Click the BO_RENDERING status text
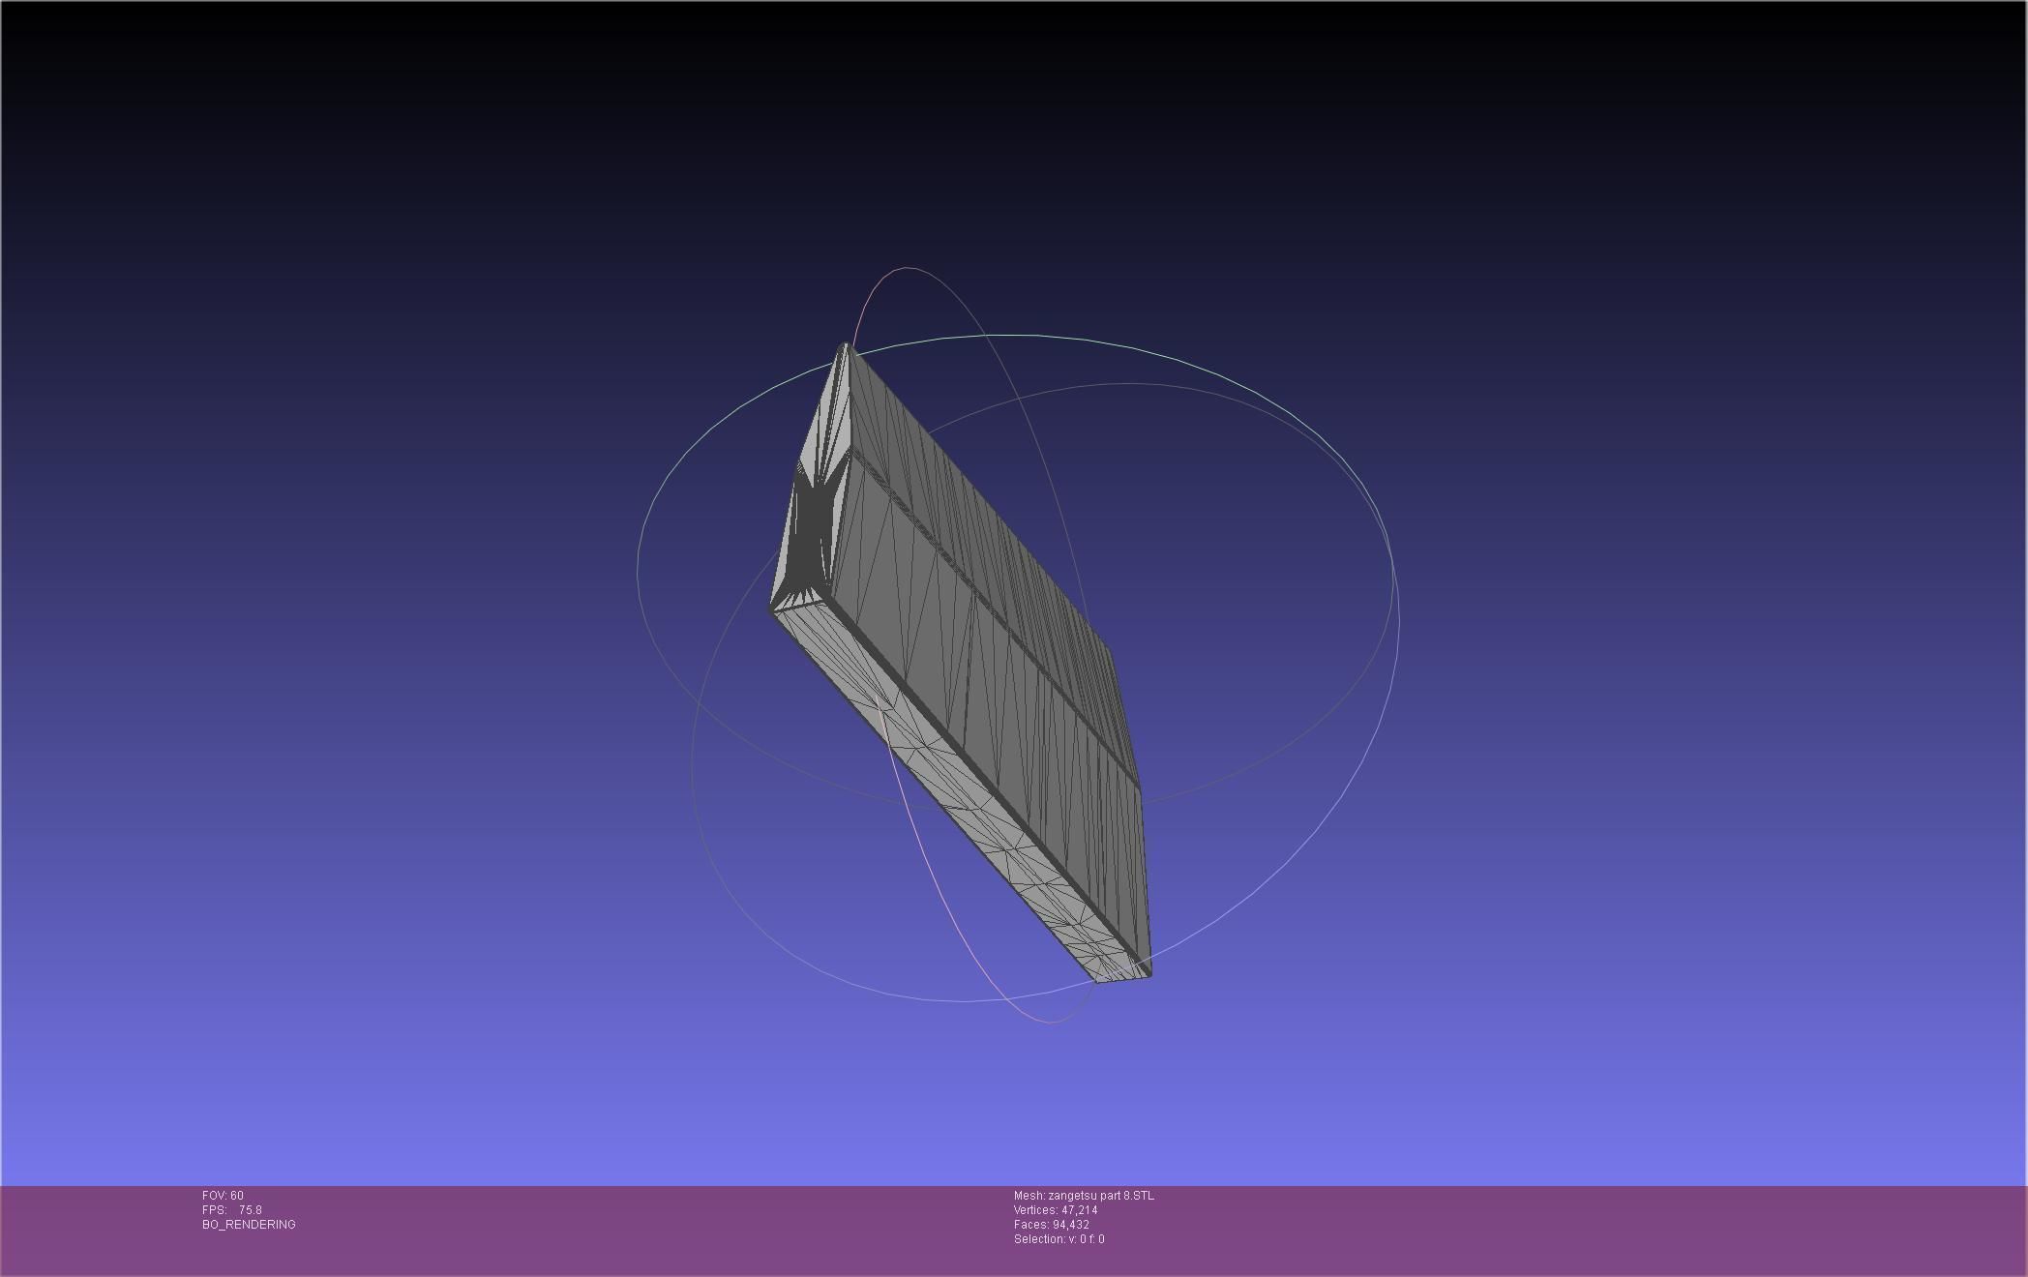This screenshot has height=1277, width=2028. 249,1225
